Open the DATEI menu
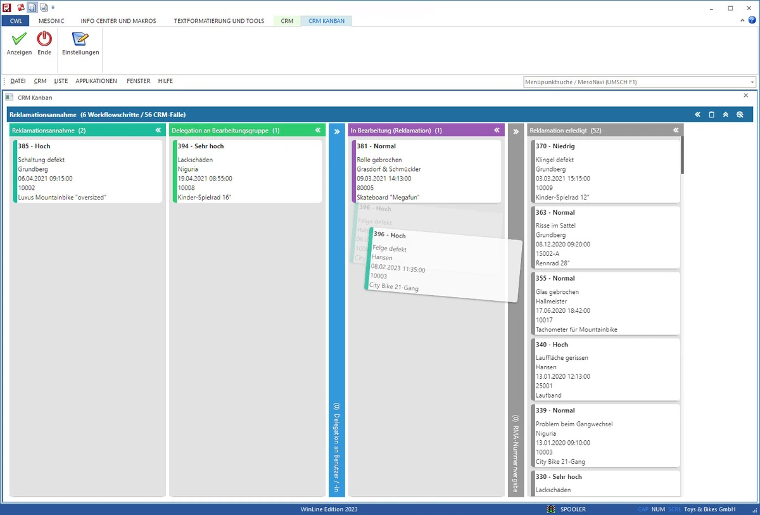This screenshot has width=760, height=515. (18, 81)
